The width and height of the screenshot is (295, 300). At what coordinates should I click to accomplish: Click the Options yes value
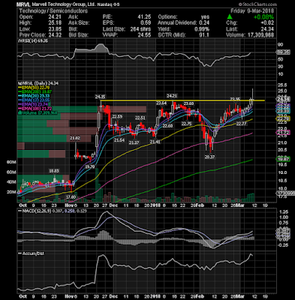coord(205,17)
